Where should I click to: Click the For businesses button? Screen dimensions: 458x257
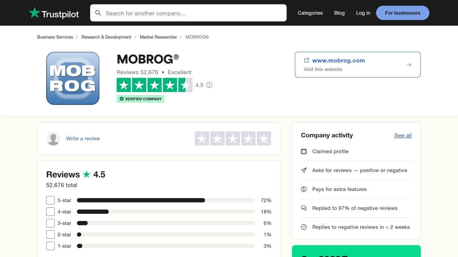402,13
